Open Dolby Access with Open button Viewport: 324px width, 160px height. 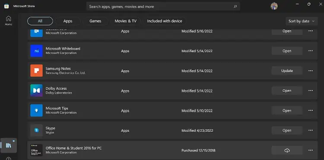pos(287,91)
